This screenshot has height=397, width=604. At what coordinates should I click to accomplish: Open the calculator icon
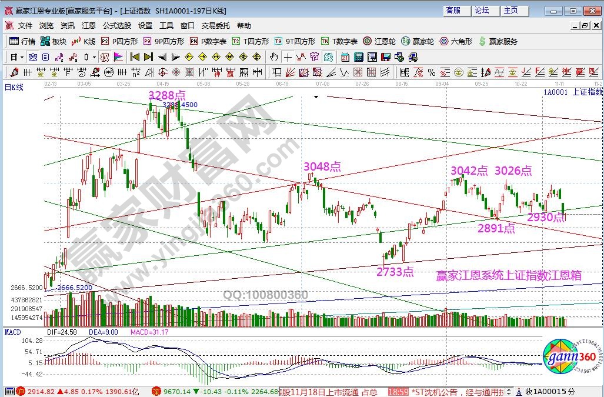pyautogui.click(x=358, y=57)
